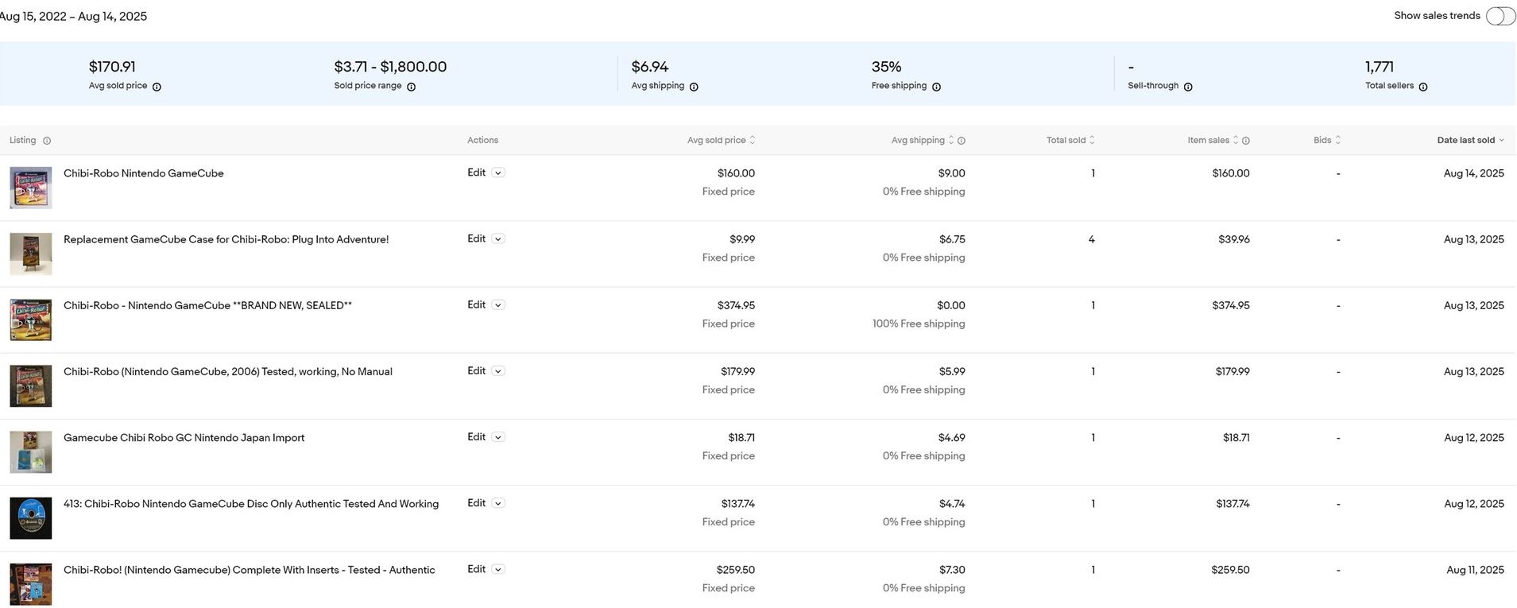Click the date range Aug 15, 2022 – Aug 14, 2025

coord(73,16)
